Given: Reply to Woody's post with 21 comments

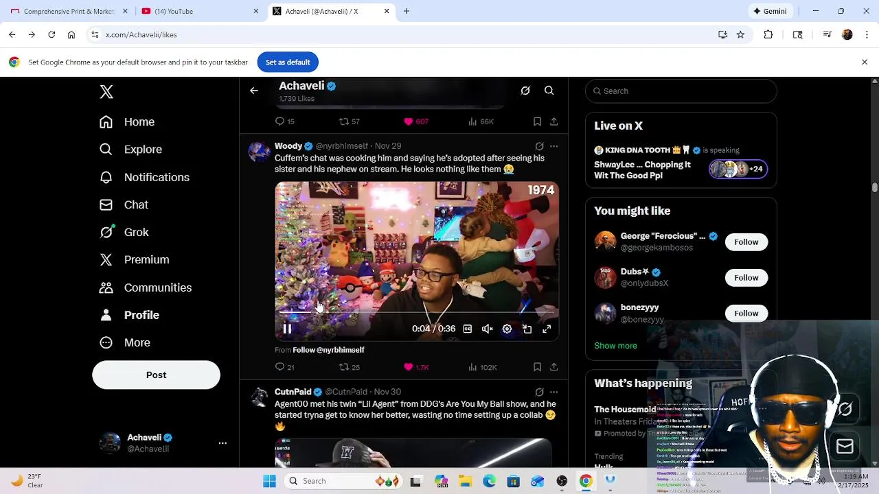Looking at the screenshot, I should (284, 367).
